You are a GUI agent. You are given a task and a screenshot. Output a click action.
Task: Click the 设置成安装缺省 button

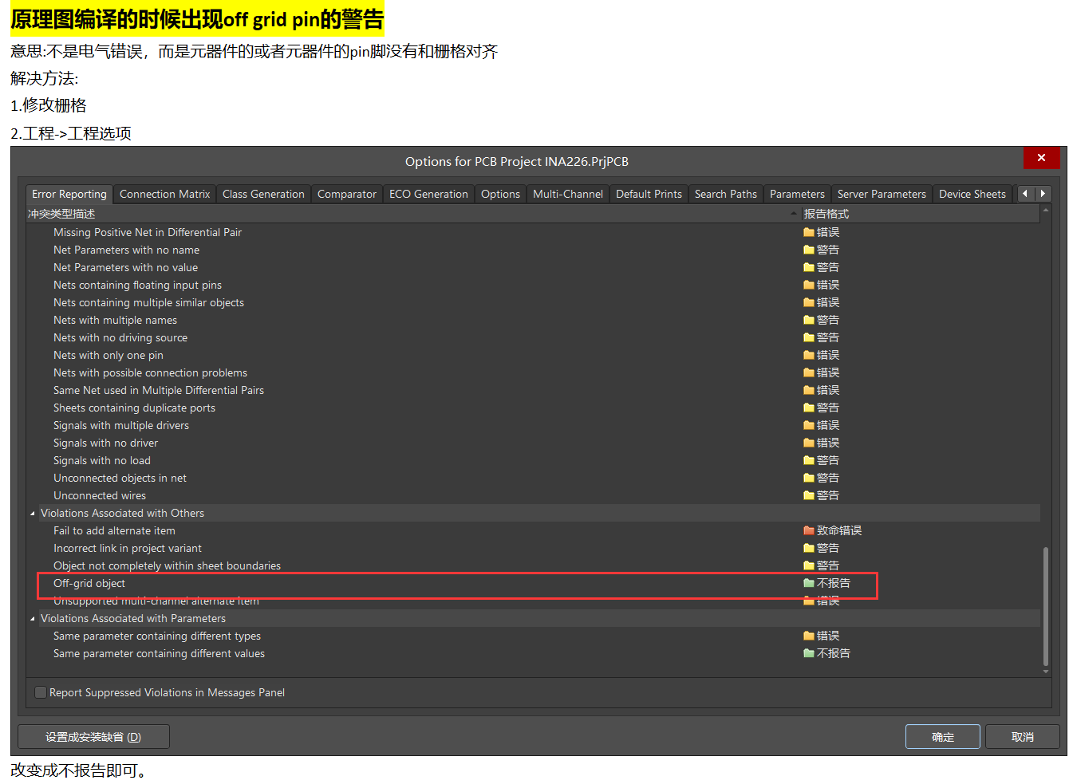tap(93, 736)
